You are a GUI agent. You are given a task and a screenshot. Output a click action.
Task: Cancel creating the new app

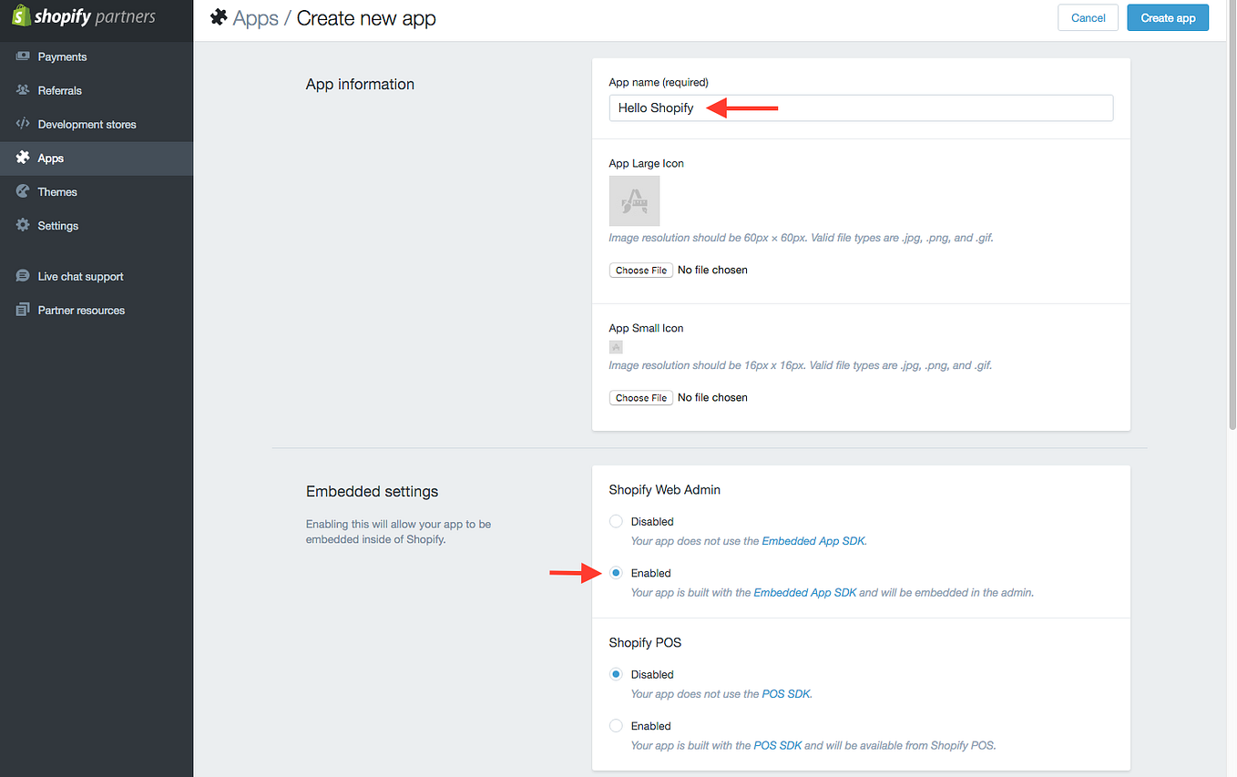(x=1088, y=17)
